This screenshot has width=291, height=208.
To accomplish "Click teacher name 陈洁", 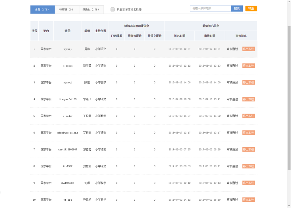I will pos(87,82).
